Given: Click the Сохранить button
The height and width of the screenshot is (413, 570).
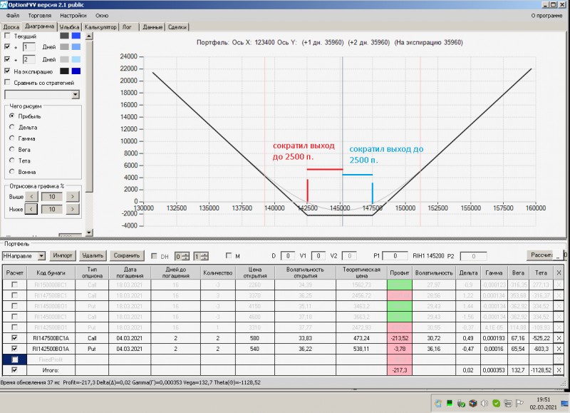Looking at the screenshot, I should pyautogui.click(x=127, y=255).
